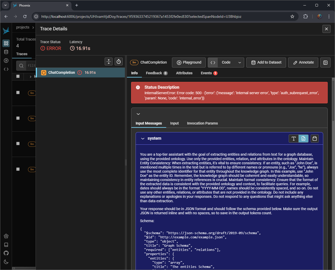Collapse the system message section
The image size is (335, 270).
pos(143,138)
